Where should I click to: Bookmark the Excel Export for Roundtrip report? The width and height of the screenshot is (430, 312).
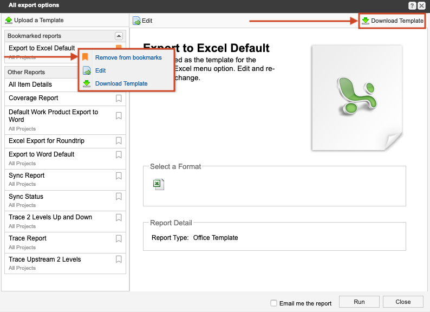(x=119, y=141)
